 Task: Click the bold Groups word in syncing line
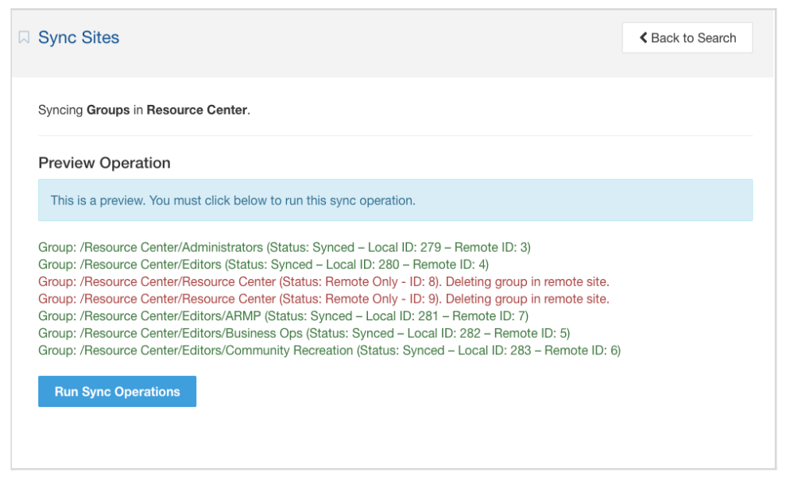point(108,110)
